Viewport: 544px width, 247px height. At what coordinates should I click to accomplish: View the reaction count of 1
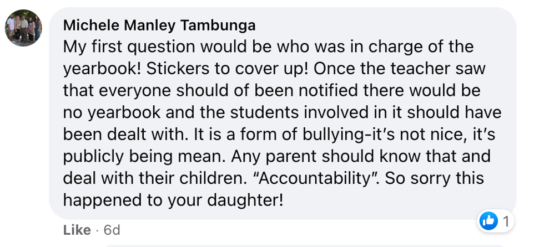[506, 222]
